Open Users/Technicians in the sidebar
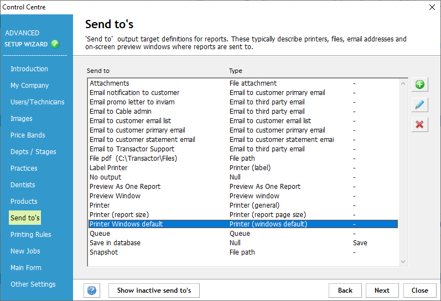The image size is (441, 301). coord(38,102)
